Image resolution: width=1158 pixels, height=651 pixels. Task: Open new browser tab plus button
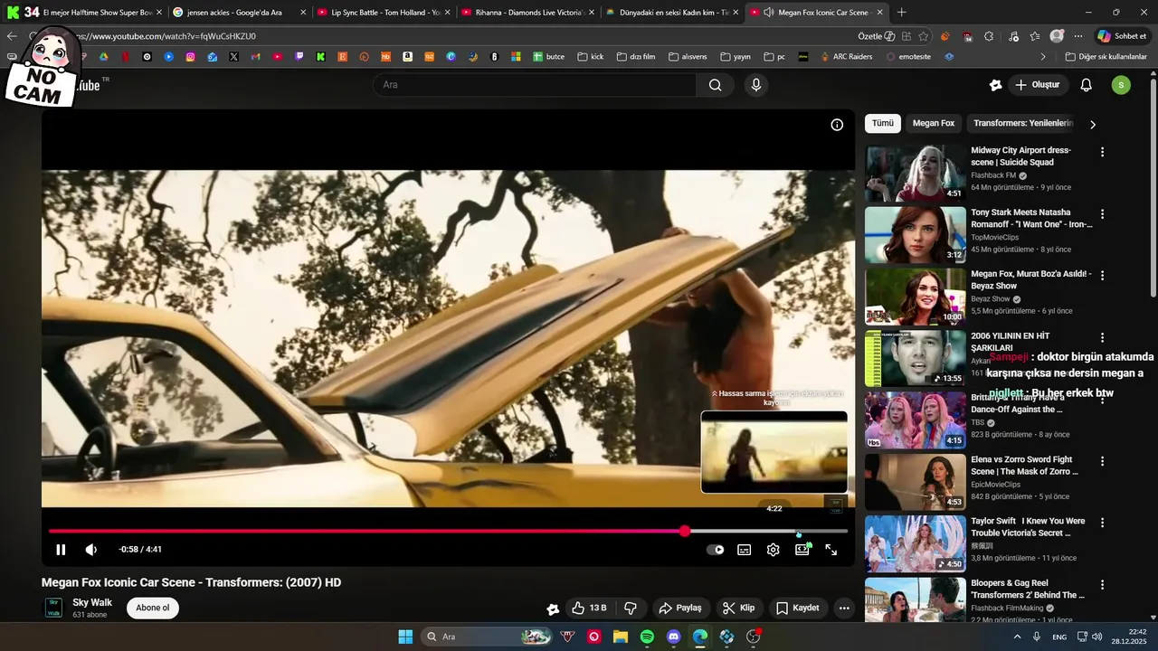coord(901,13)
